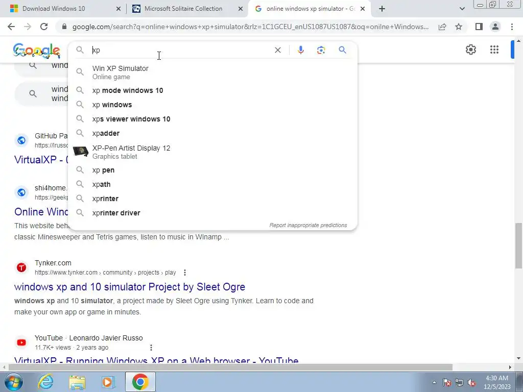Start voice search with microphone icon
The width and height of the screenshot is (523, 392).
click(300, 50)
